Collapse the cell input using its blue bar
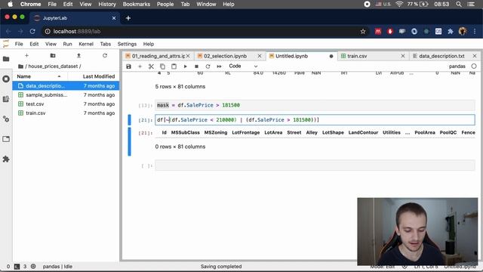483x272 pixels. tap(129, 119)
